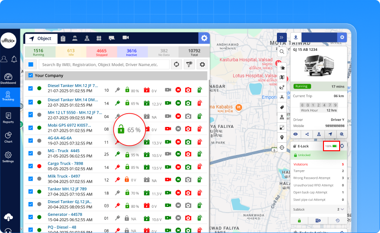Collapse the side panel with the double-arrow button

coord(282,37)
